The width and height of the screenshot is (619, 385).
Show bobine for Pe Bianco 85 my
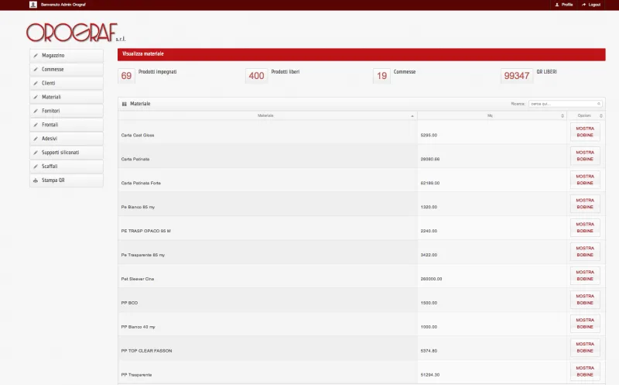tap(585, 204)
